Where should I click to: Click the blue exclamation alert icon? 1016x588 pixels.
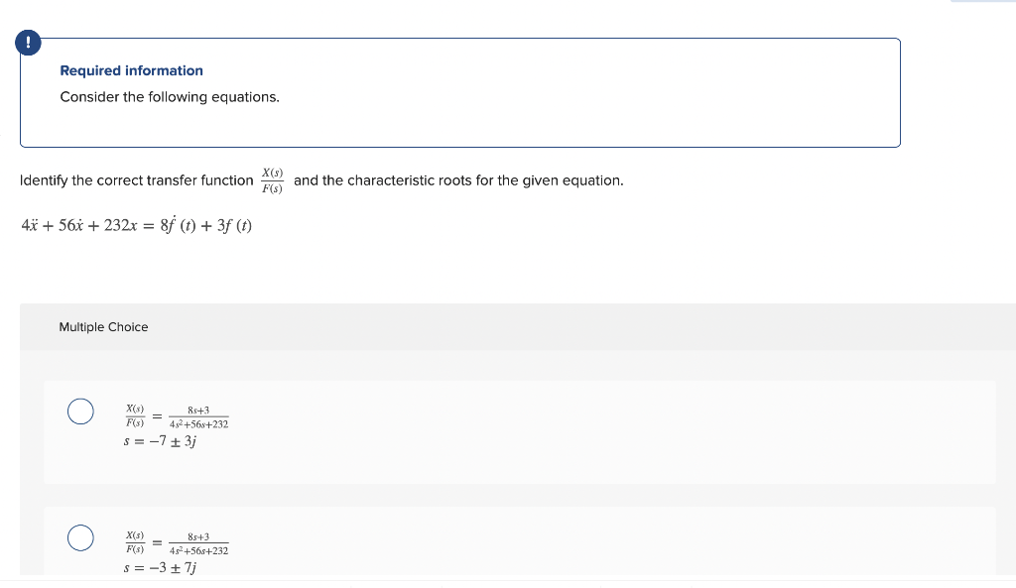click(30, 43)
